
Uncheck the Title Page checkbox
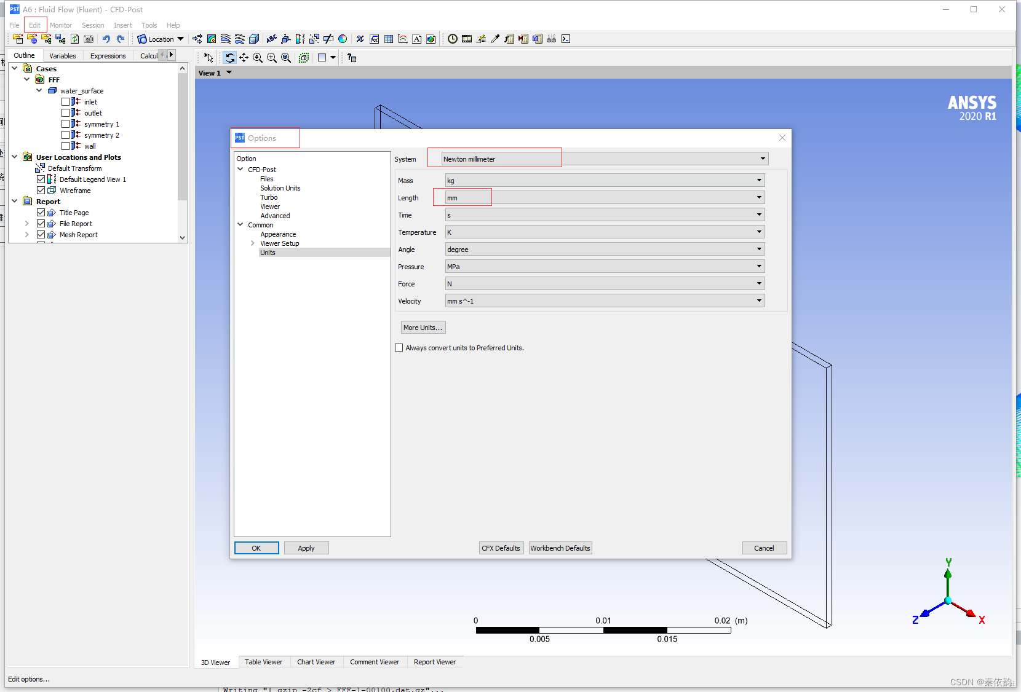[x=41, y=213]
